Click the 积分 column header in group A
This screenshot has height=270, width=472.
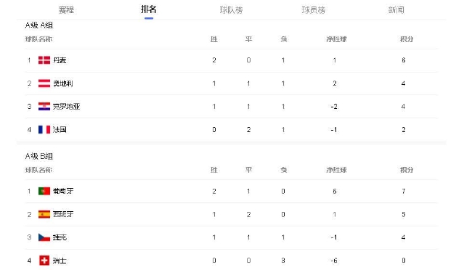[407, 39]
